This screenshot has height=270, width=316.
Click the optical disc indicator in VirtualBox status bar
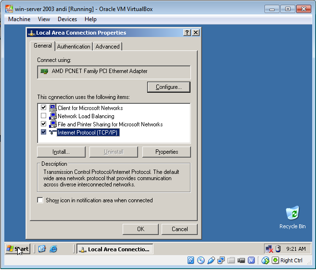pos(201,260)
